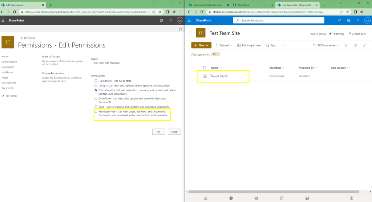Open Conversations in left navigation

9,62
